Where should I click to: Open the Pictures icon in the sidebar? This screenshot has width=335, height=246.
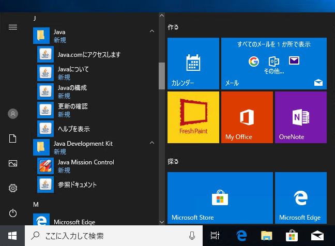click(x=13, y=163)
